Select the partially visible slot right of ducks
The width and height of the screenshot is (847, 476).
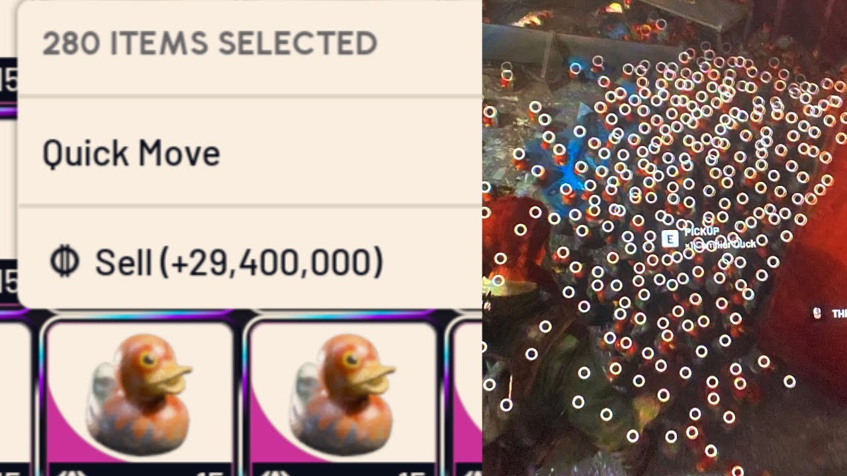[x=465, y=397]
